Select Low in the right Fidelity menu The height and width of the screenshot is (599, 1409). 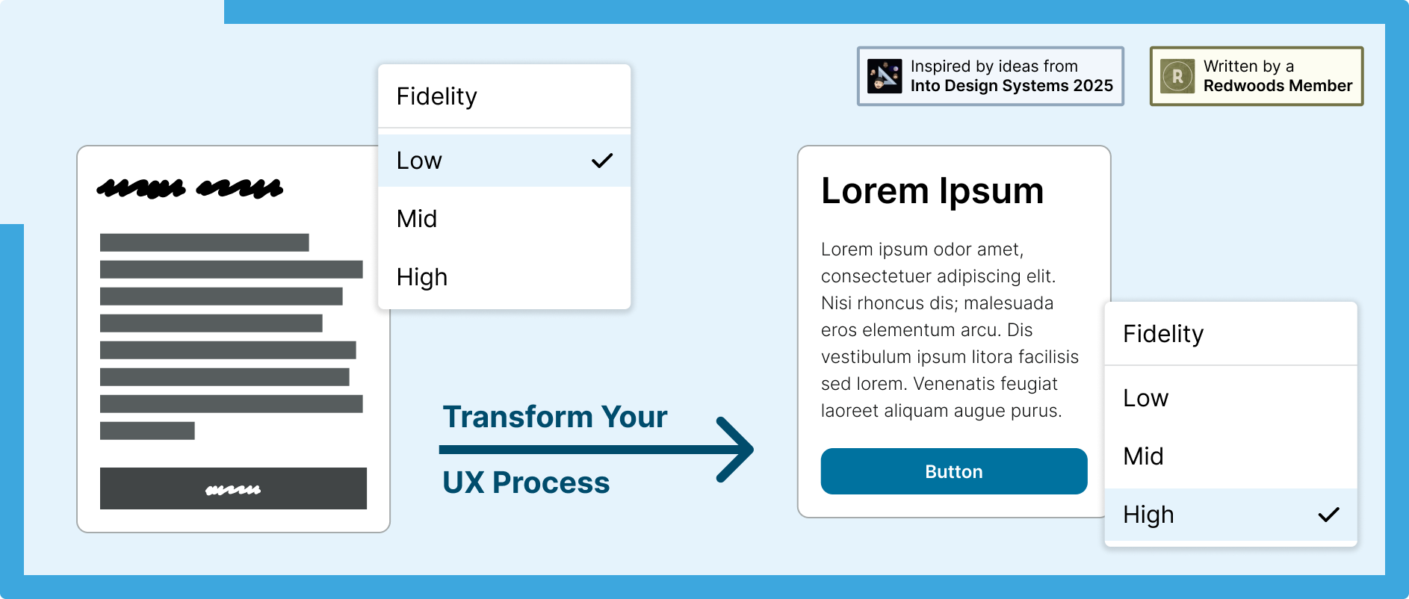pos(1230,398)
